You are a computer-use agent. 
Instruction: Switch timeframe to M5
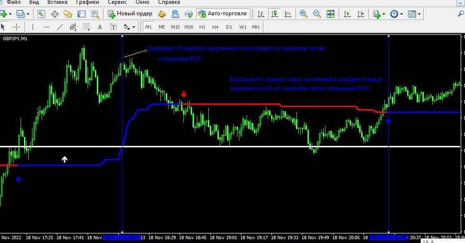click(x=161, y=27)
